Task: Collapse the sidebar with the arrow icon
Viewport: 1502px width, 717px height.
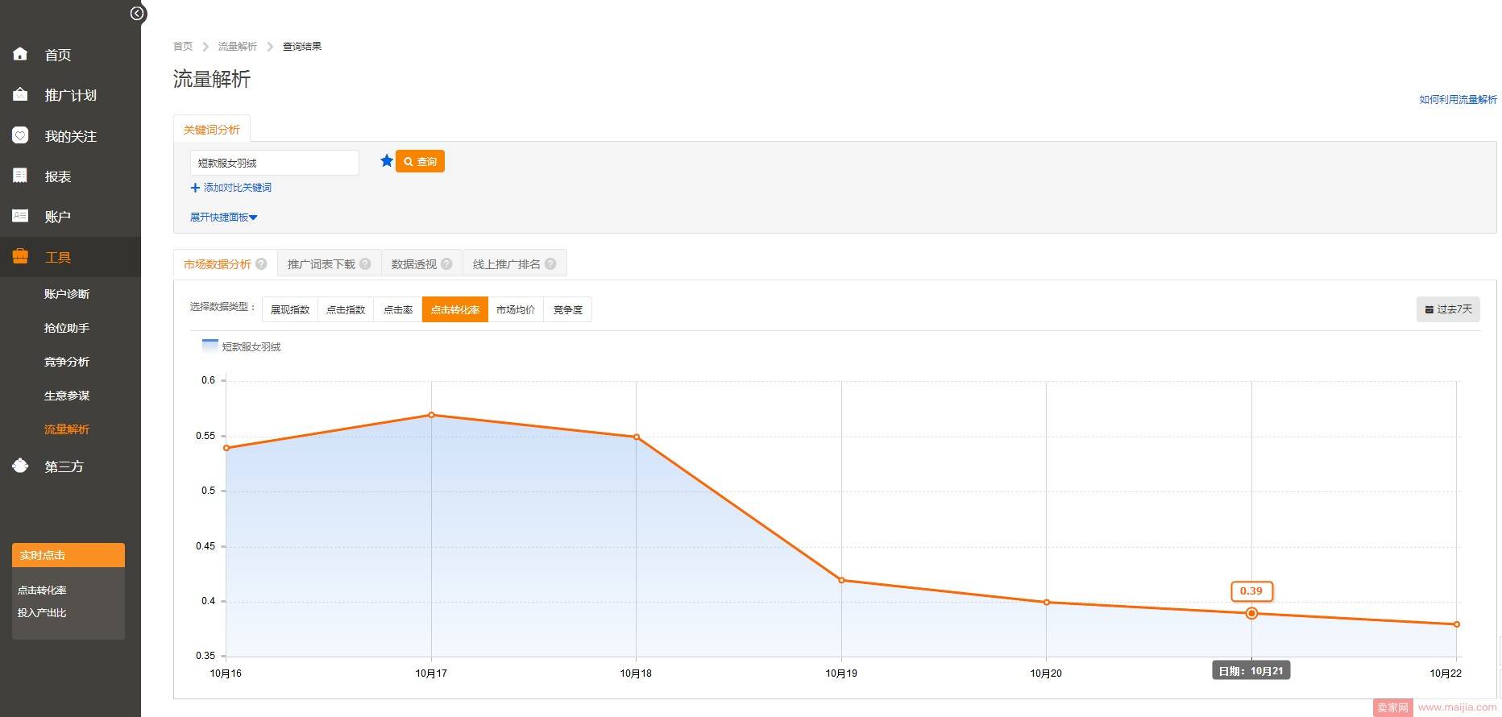Action: [138, 13]
